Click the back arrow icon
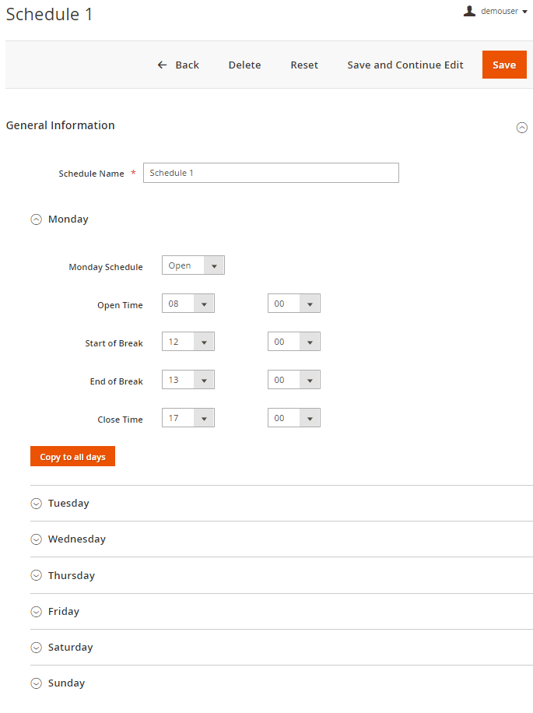The height and width of the screenshot is (713, 533). click(x=162, y=65)
